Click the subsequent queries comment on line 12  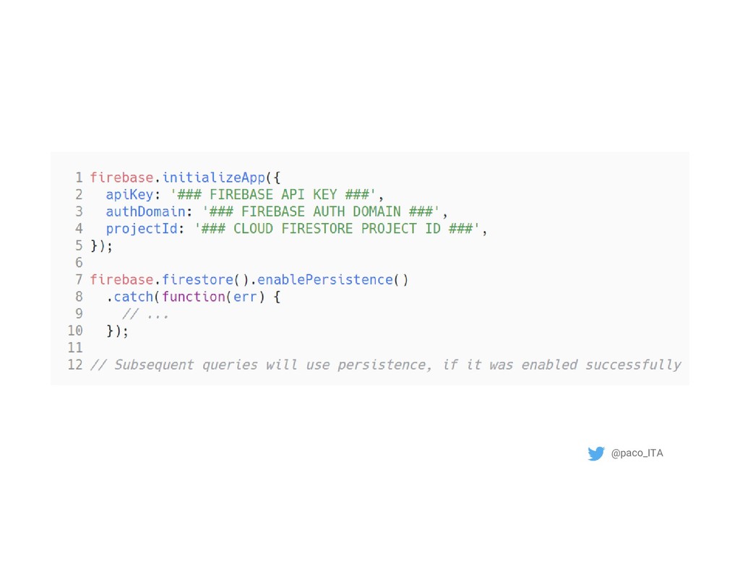385,365
